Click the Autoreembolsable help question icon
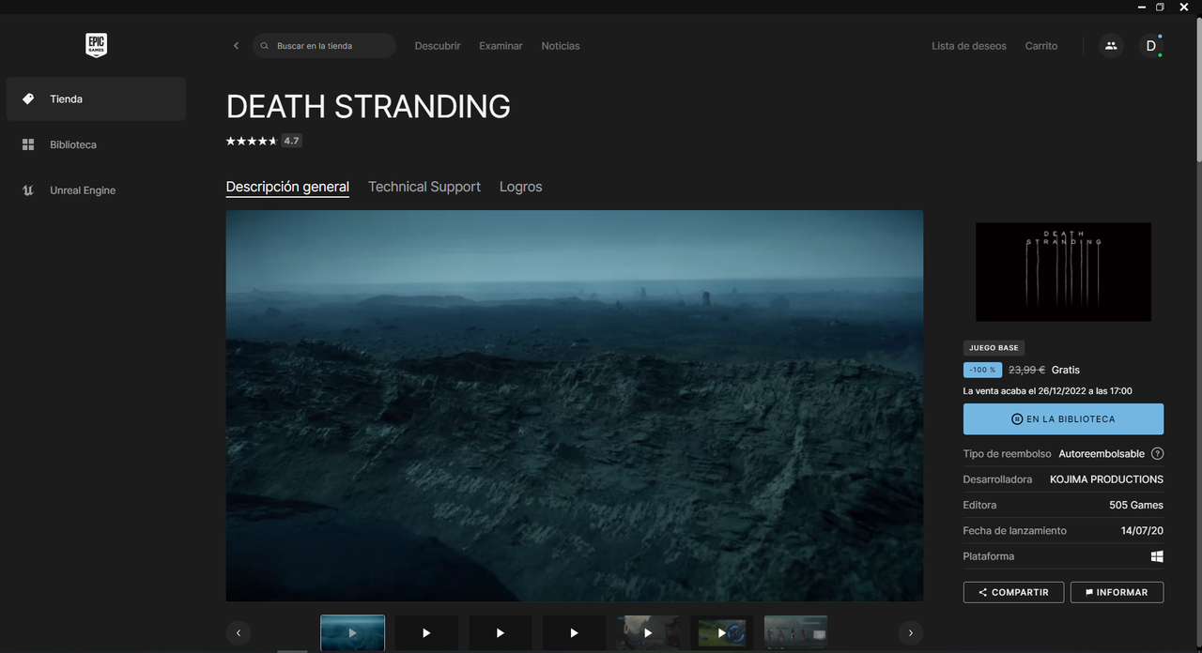Viewport: 1202px width, 653px height. click(x=1157, y=454)
